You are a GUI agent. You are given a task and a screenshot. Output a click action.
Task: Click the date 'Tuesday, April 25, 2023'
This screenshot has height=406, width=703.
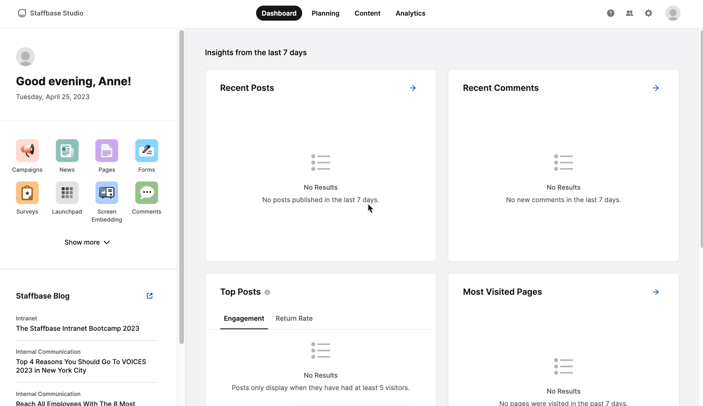pyautogui.click(x=53, y=97)
